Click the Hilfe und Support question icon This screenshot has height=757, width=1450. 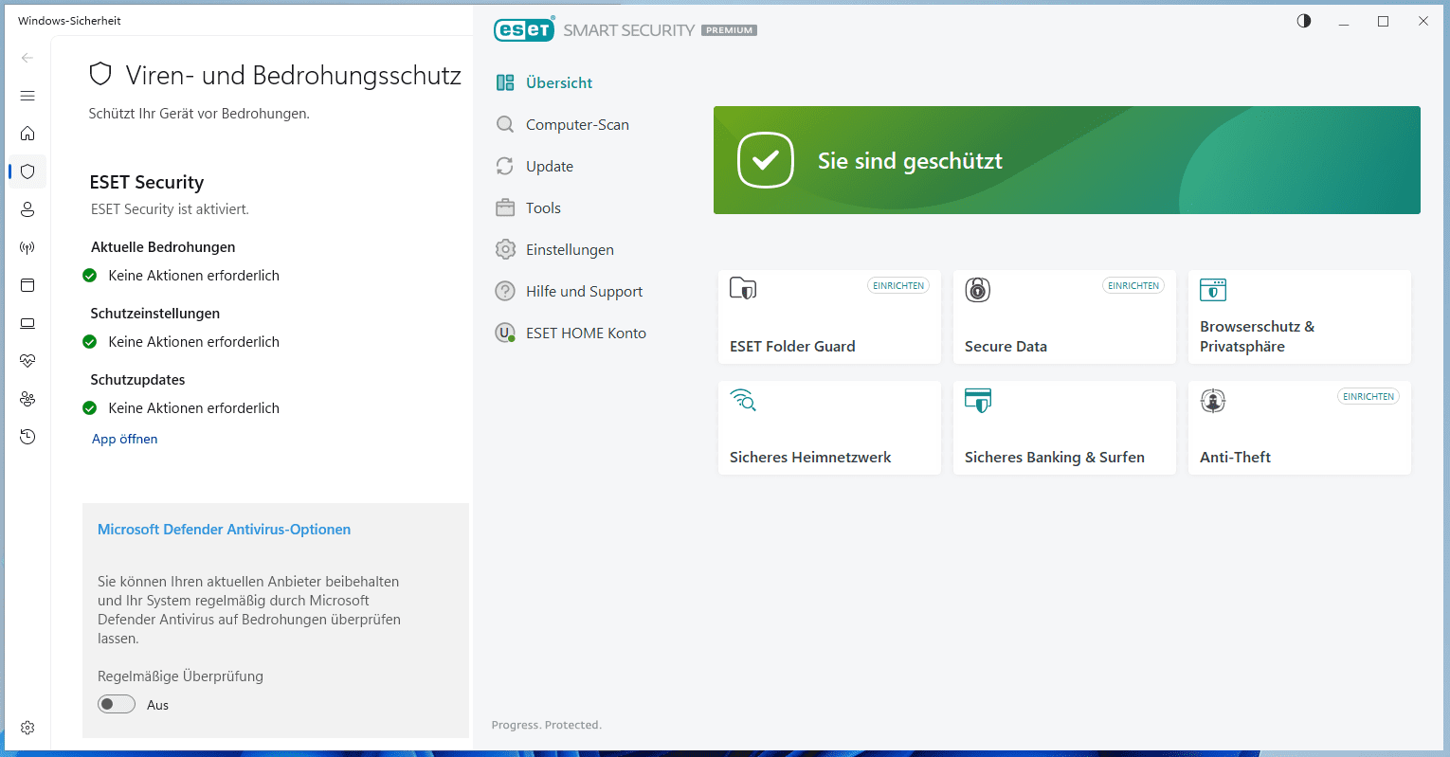(x=505, y=291)
